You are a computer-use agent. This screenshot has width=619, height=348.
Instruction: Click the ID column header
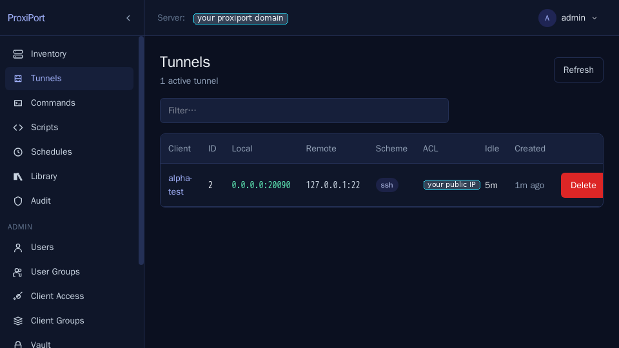pos(212,149)
